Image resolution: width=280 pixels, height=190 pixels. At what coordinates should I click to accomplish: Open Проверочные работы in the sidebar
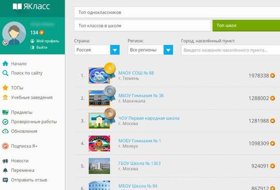34,122
